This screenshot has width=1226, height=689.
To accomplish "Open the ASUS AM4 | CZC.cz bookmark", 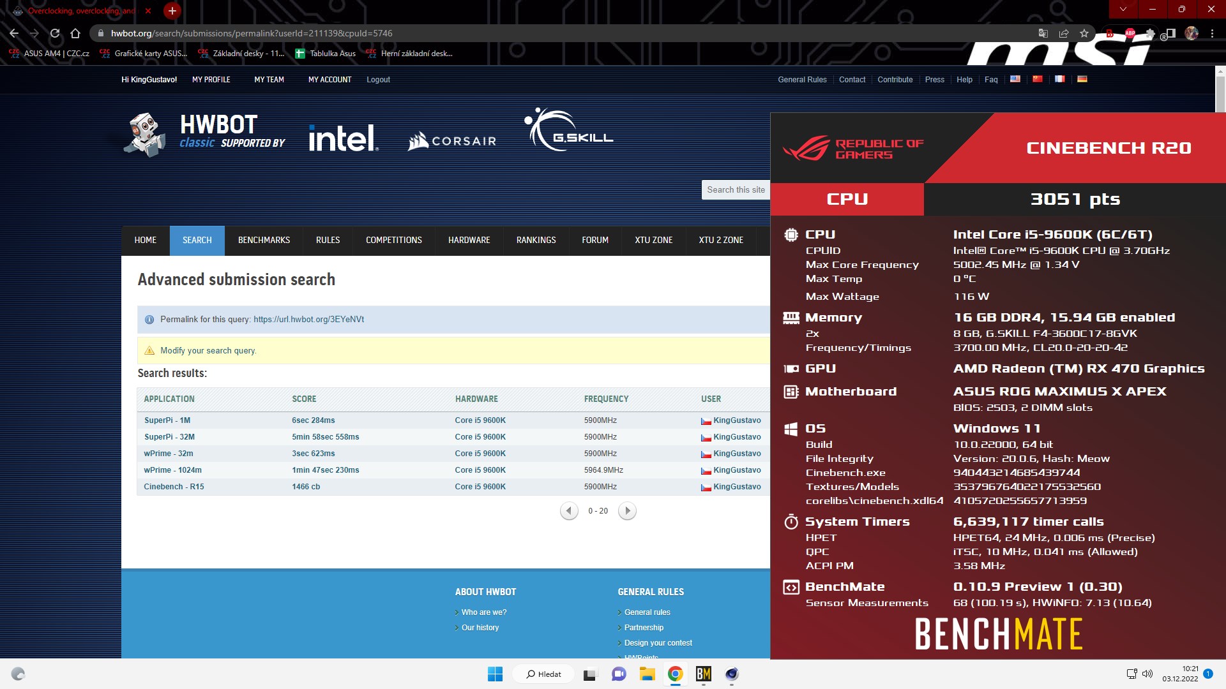I will click(x=49, y=54).
